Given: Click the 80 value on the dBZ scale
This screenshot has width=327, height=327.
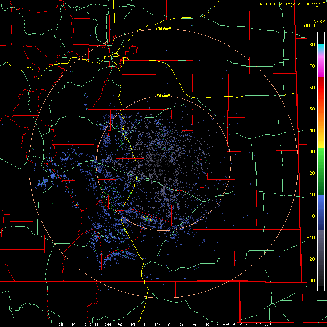Looking at the screenshot, I should click(312, 44).
